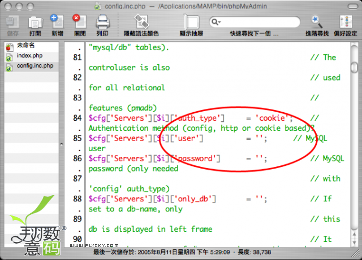The image size is (362, 260).
Task: Select config.inc.php in the document list
Action: coord(35,65)
